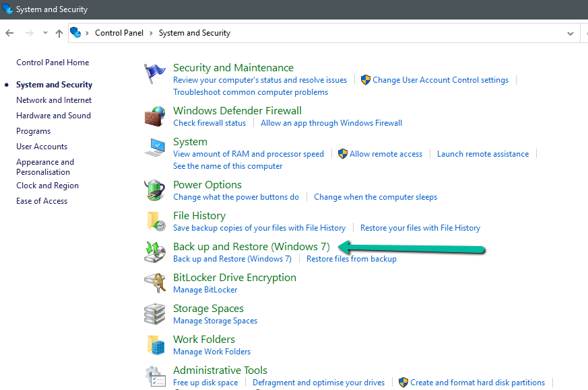Image resolution: width=588 pixels, height=390 pixels.
Task: Open the Windows Defender Firewall brick wall icon
Action: [155, 116]
